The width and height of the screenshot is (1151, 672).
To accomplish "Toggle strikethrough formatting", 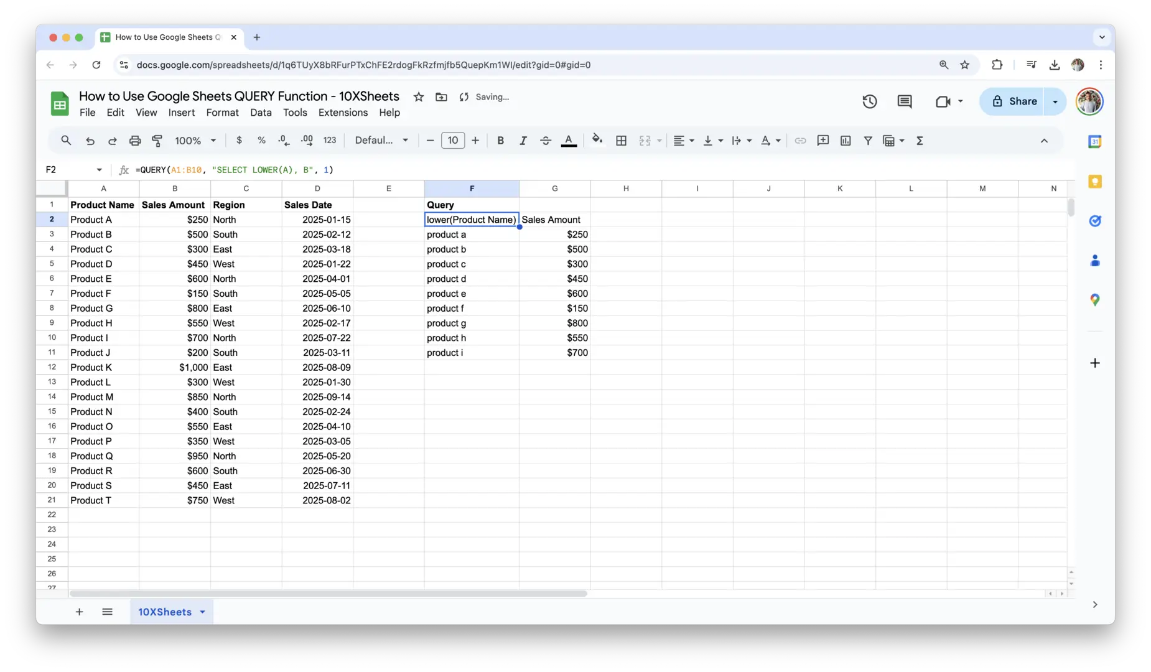I will point(545,141).
